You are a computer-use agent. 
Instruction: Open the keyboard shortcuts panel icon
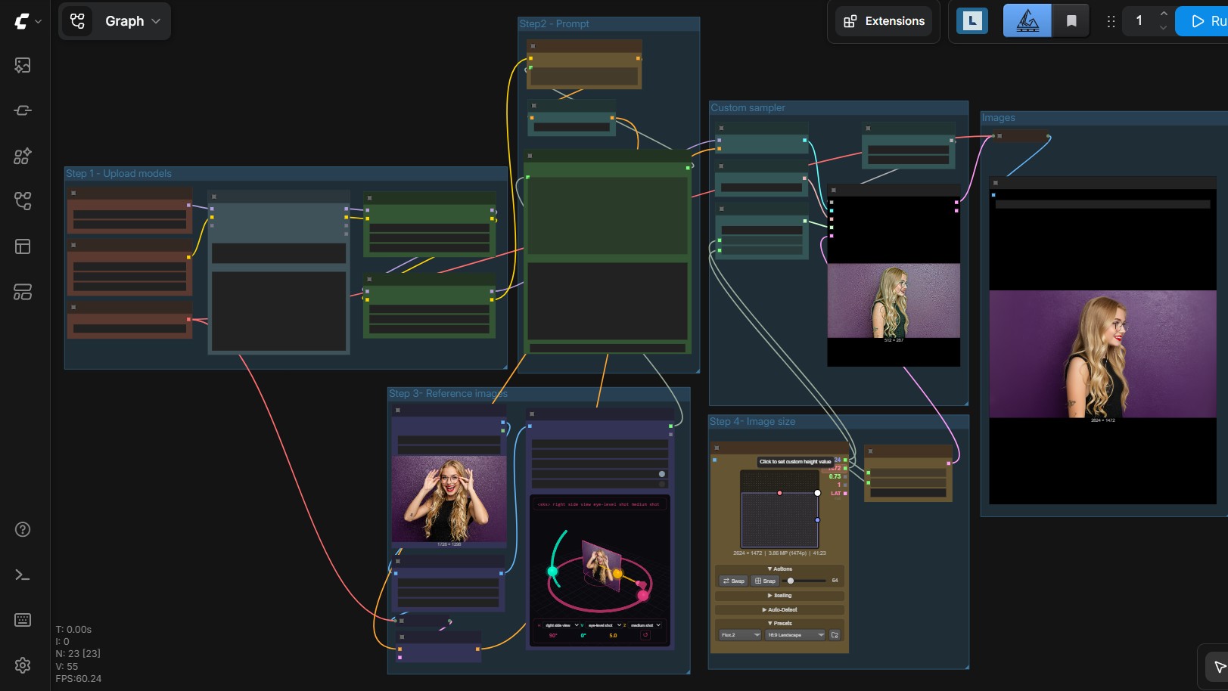[x=23, y=620]
